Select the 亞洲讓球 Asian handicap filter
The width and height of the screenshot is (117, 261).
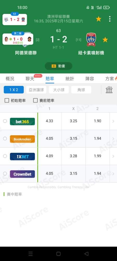coord(36,90)
